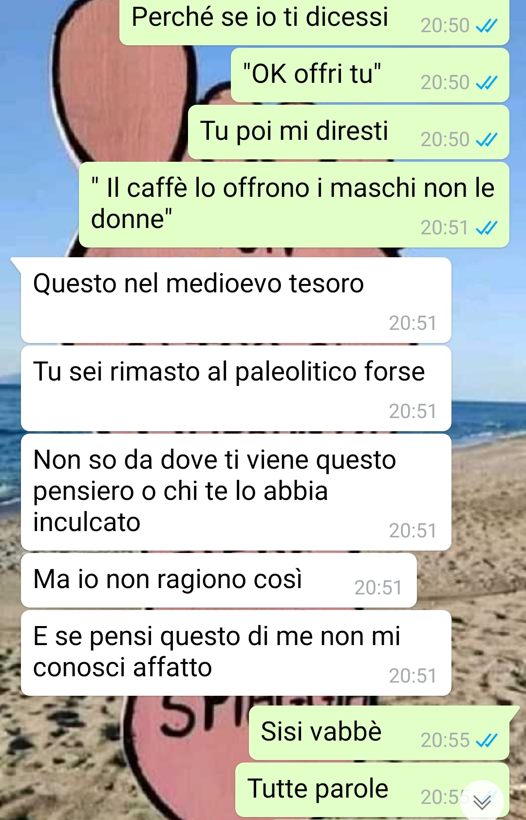Image resolution: width=526 pixels, height=820 pixels.
Task: Tap the sent message "Tutte parole"
Action: point(372,790)
